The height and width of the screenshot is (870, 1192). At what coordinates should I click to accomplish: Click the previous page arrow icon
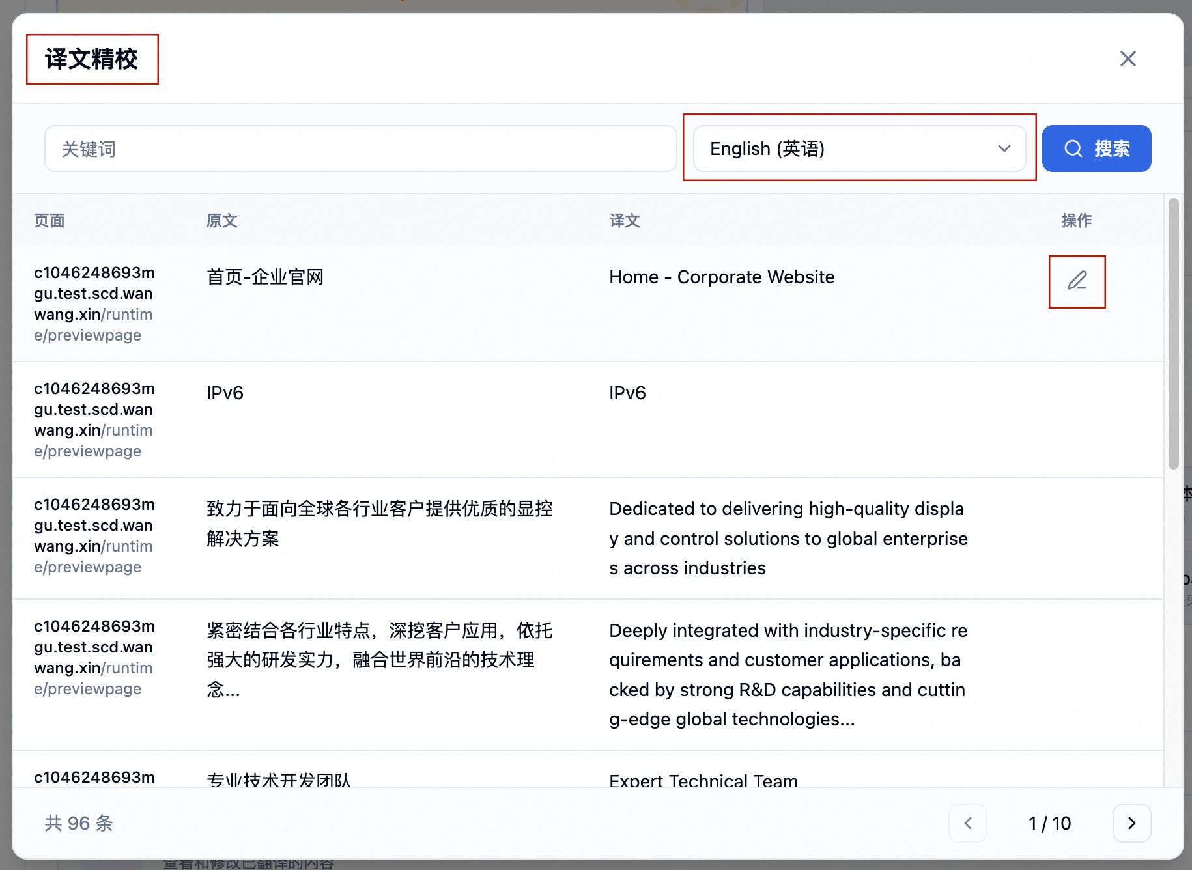(x=968, y=823)
